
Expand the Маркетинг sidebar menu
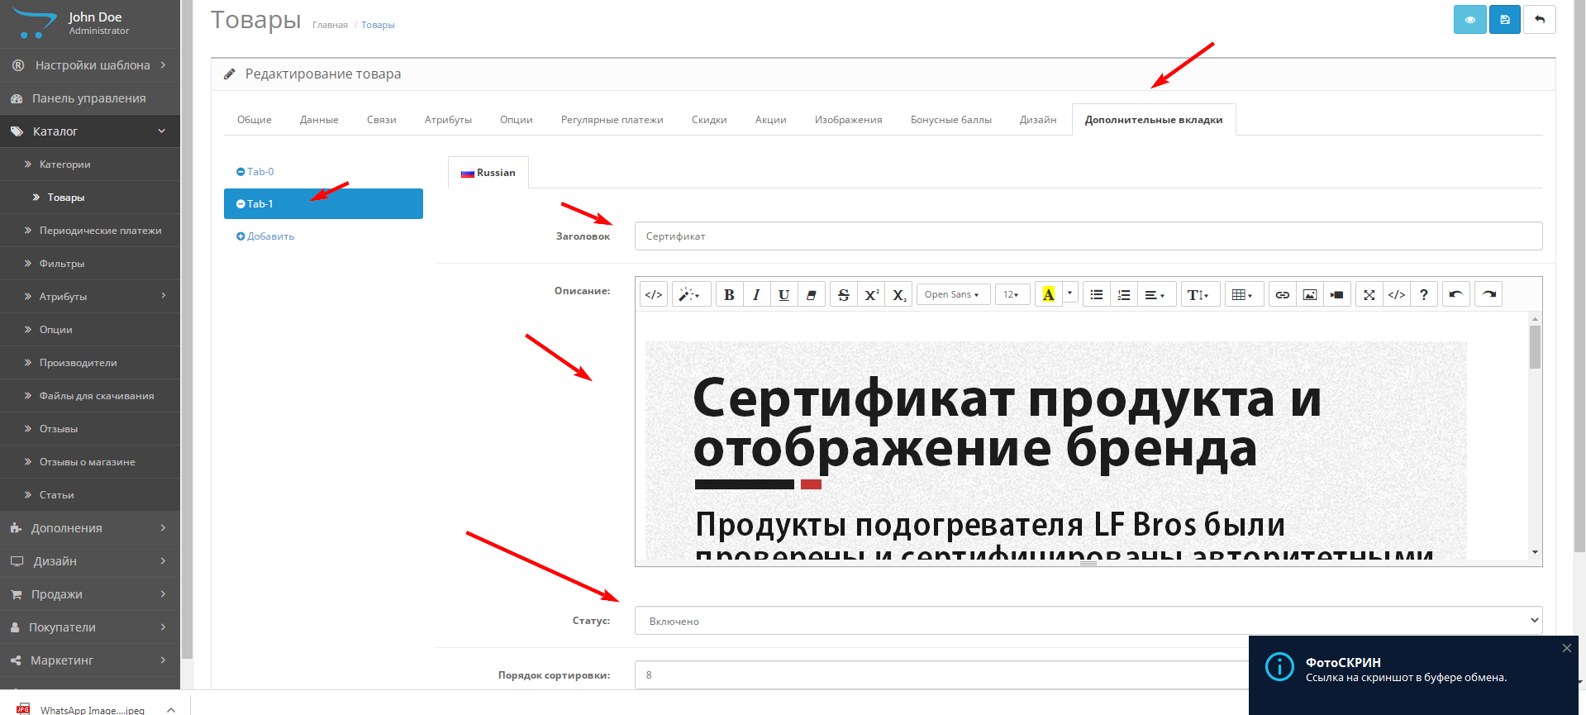[90, 660]
